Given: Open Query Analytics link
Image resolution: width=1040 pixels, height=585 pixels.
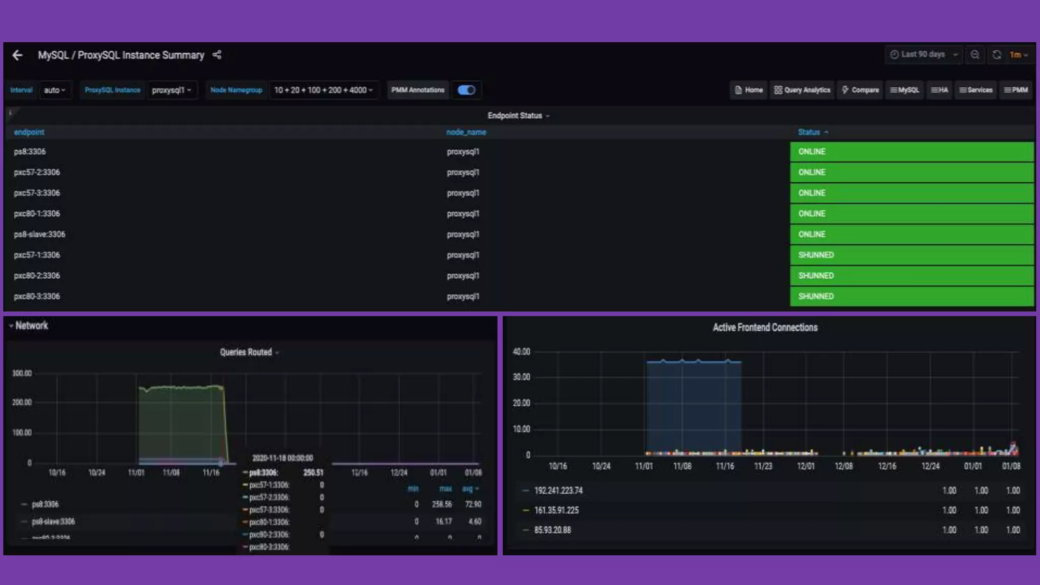Looking at the screenshot, I should pos(802,90).
